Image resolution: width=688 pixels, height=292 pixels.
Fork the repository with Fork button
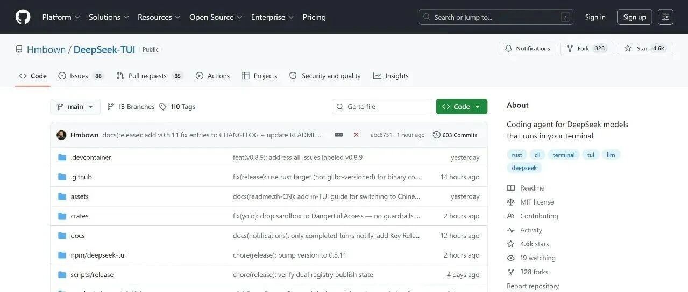[586, 48]
